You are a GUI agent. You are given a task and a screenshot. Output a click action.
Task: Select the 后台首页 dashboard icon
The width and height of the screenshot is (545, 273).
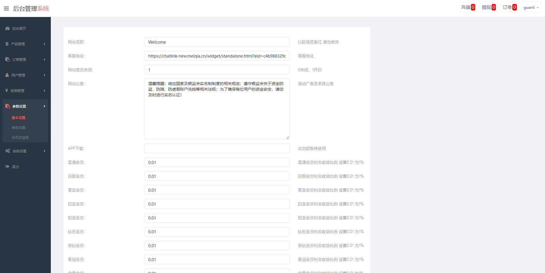[x=7, y=28]
